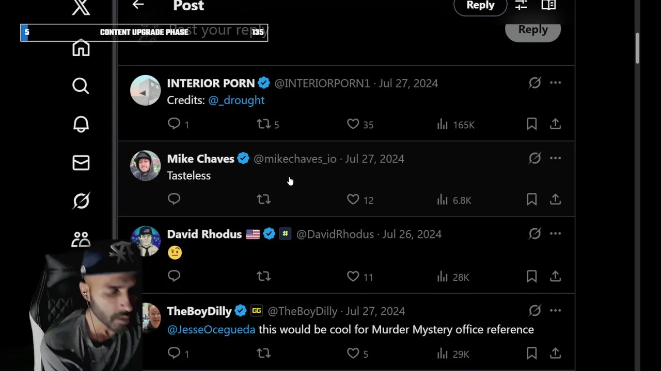Bookmark David Rhodus' reply

pos(531,276)
